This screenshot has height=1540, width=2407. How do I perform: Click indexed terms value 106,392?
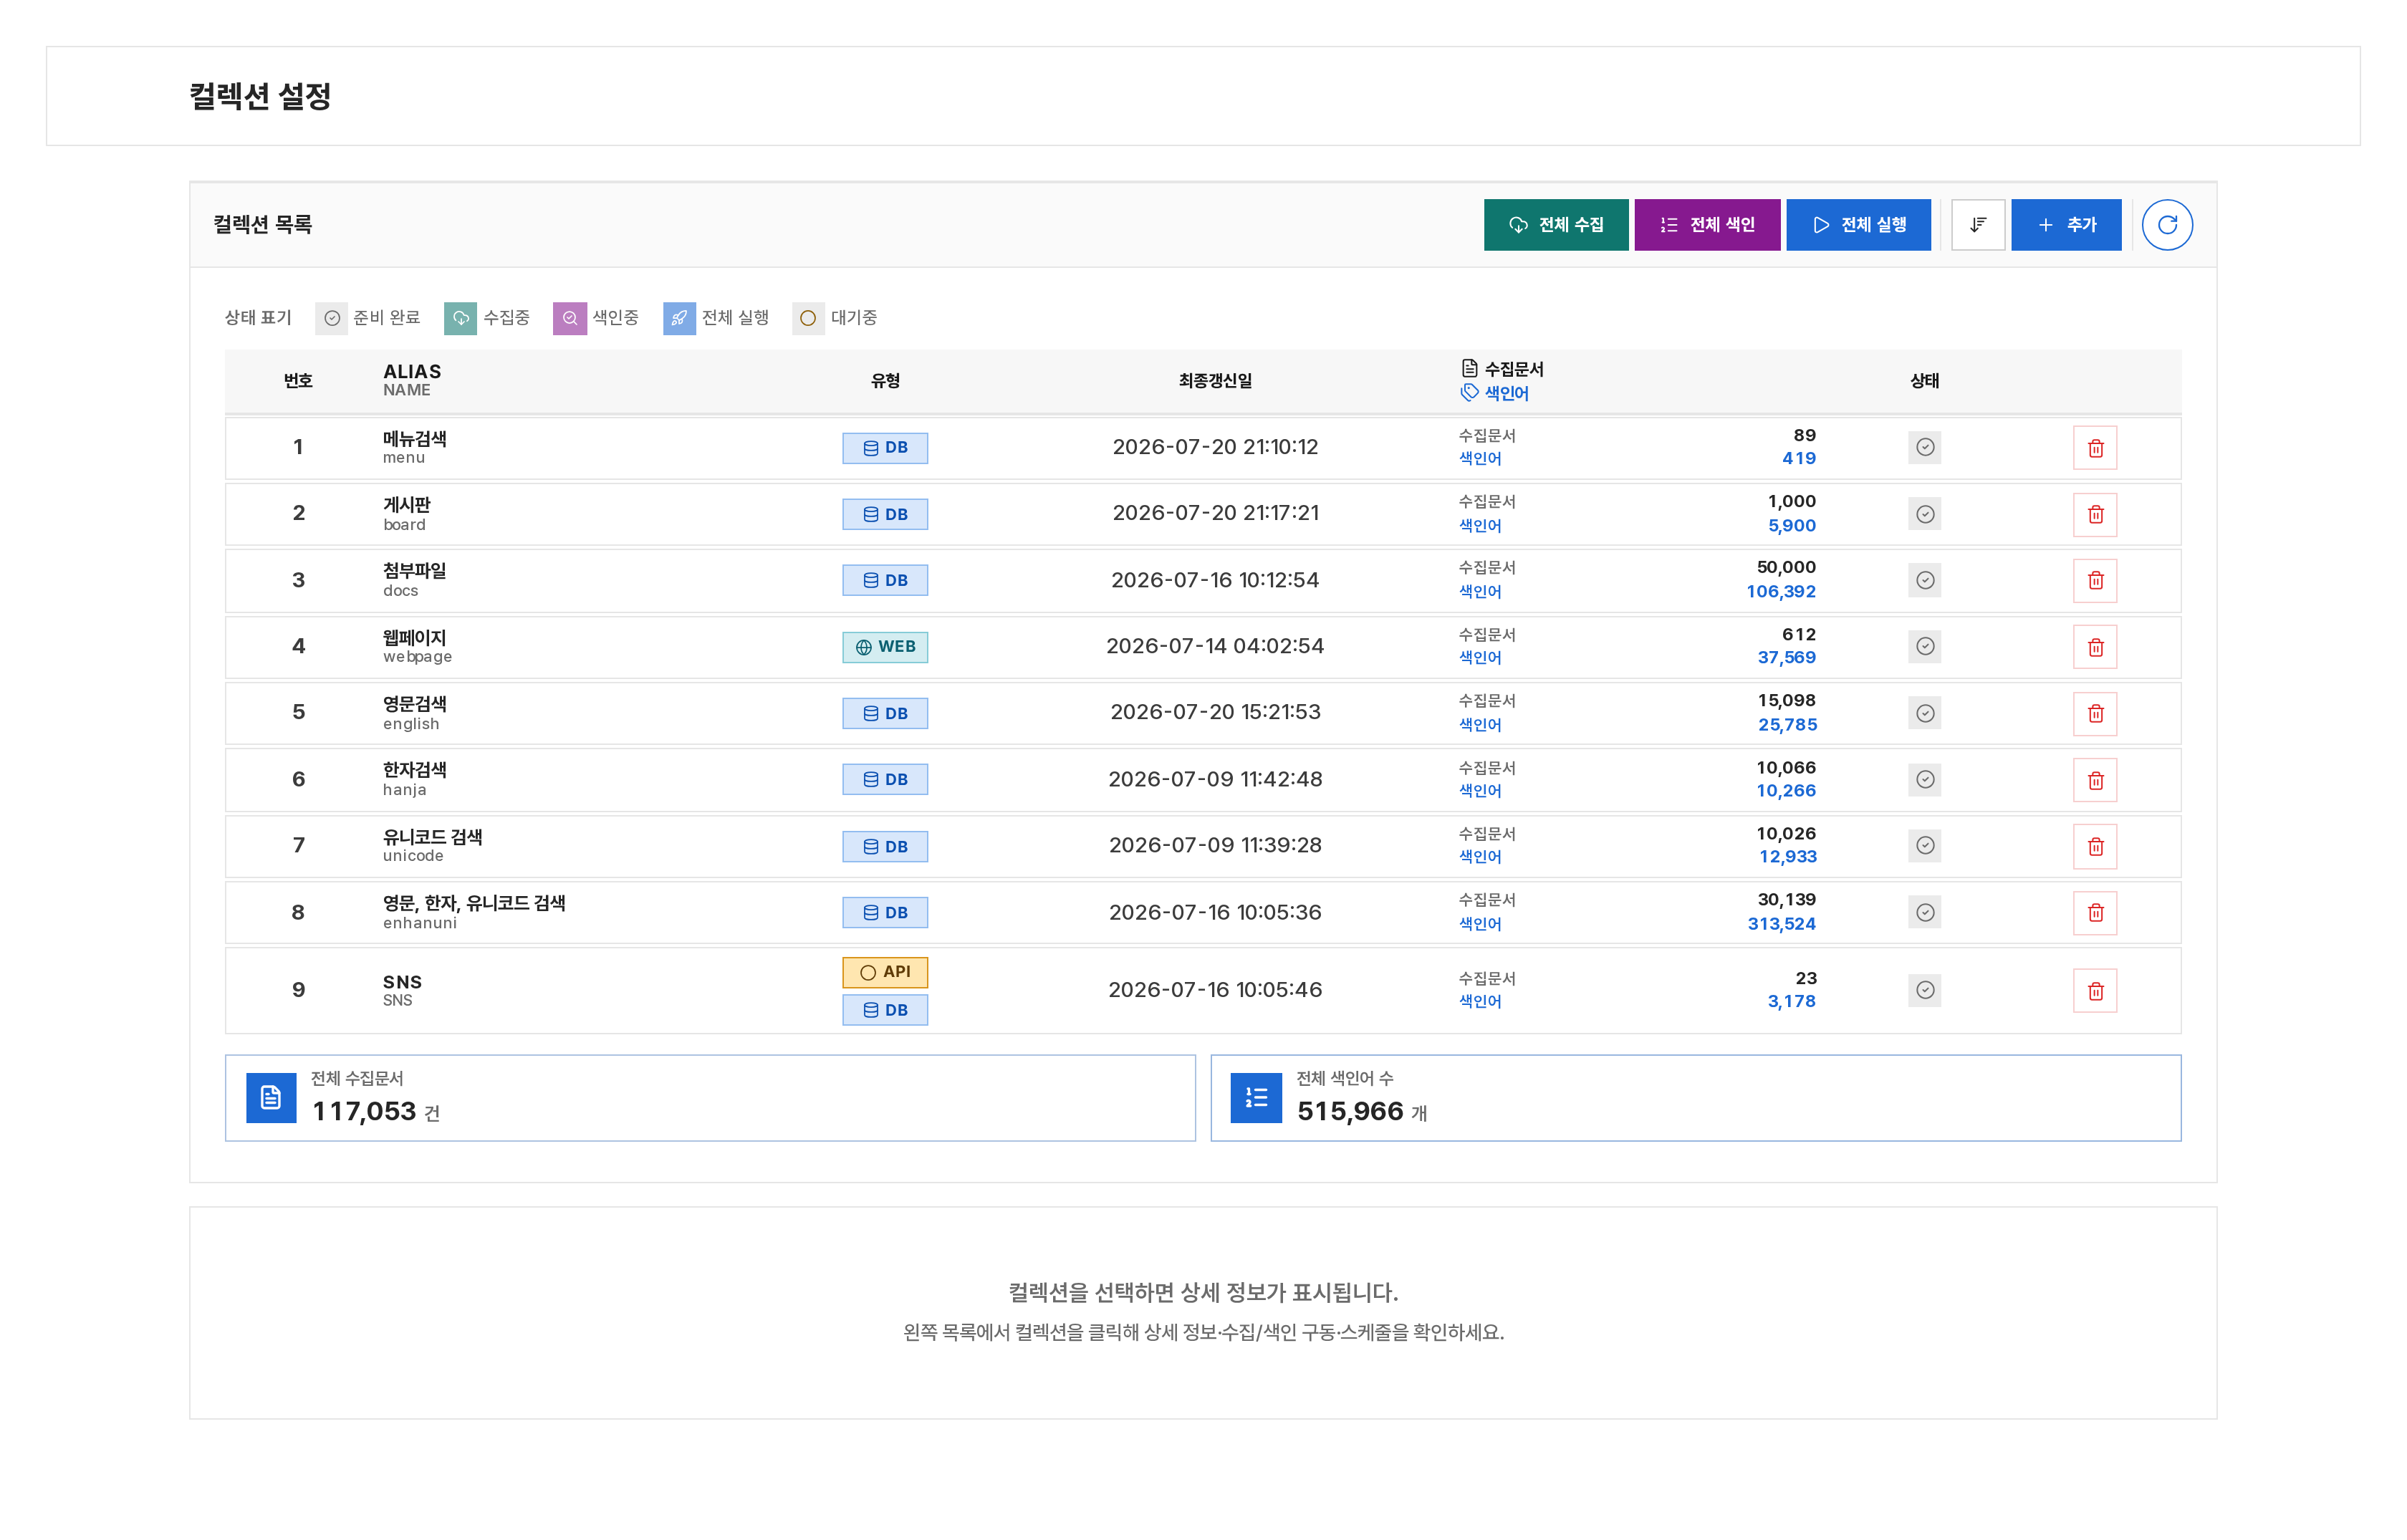pyautogui.click(x=1780, y=591)
